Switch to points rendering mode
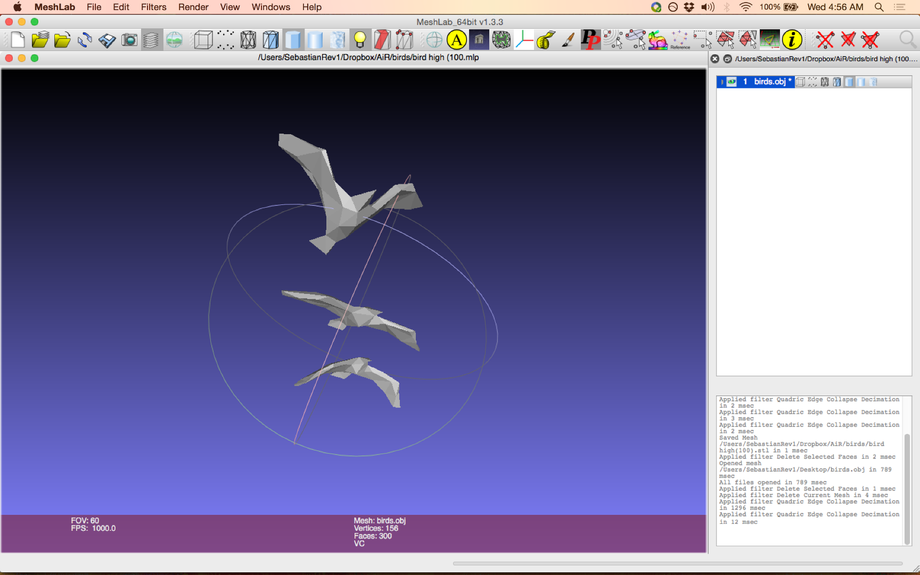 click(225, 39)
